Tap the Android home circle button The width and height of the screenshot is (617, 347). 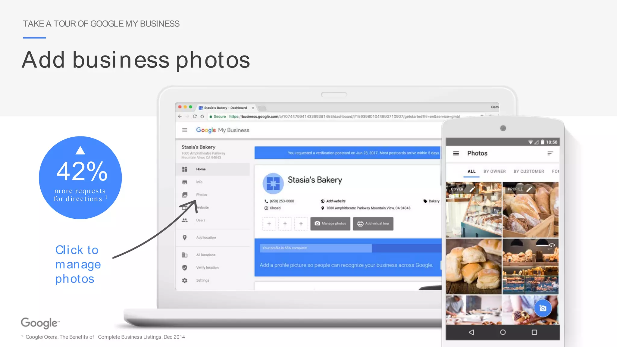503,332
